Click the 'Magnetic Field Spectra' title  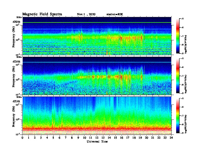[x=42, y=14]
